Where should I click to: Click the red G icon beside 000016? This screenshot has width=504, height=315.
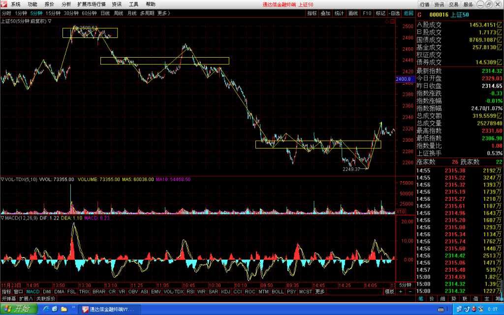419,15
